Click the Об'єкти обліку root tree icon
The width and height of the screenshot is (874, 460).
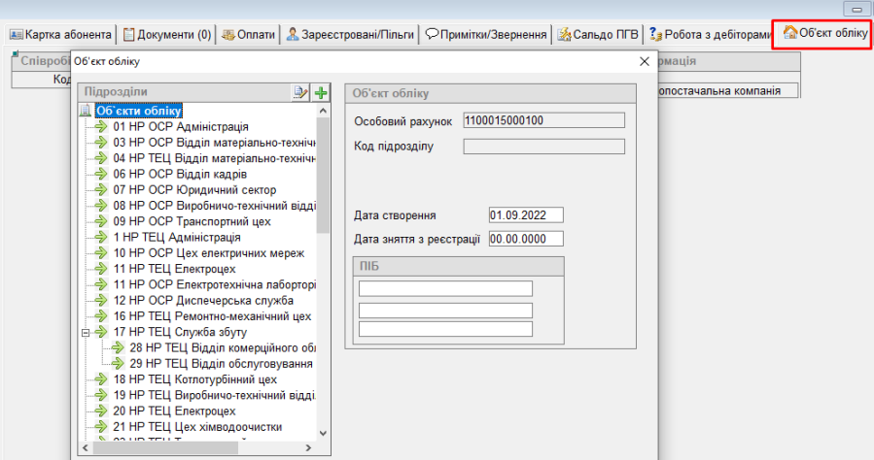(x=87, y=111)
